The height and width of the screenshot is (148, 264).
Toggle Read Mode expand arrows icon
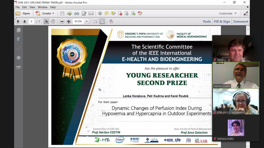click(246, 13)
